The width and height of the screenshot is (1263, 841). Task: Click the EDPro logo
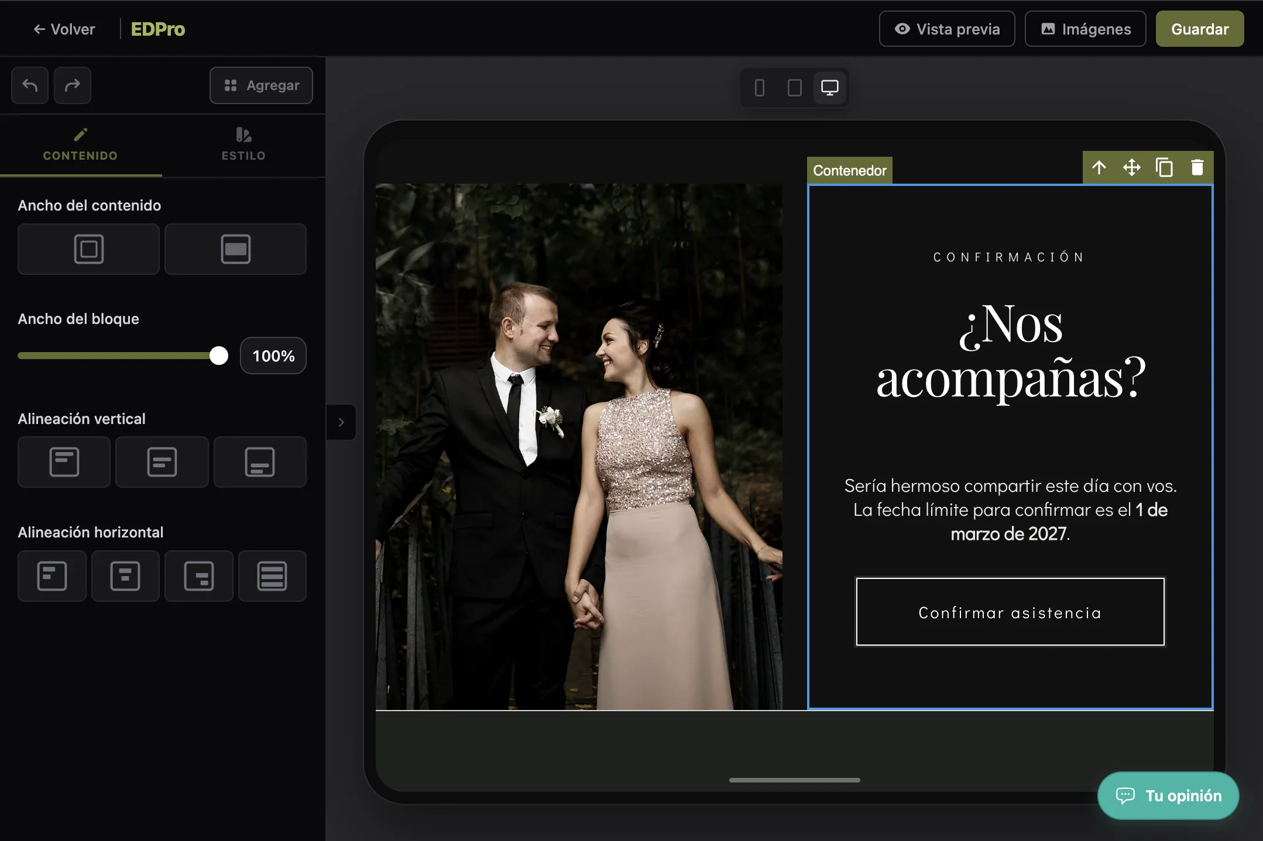pos(158,29)
